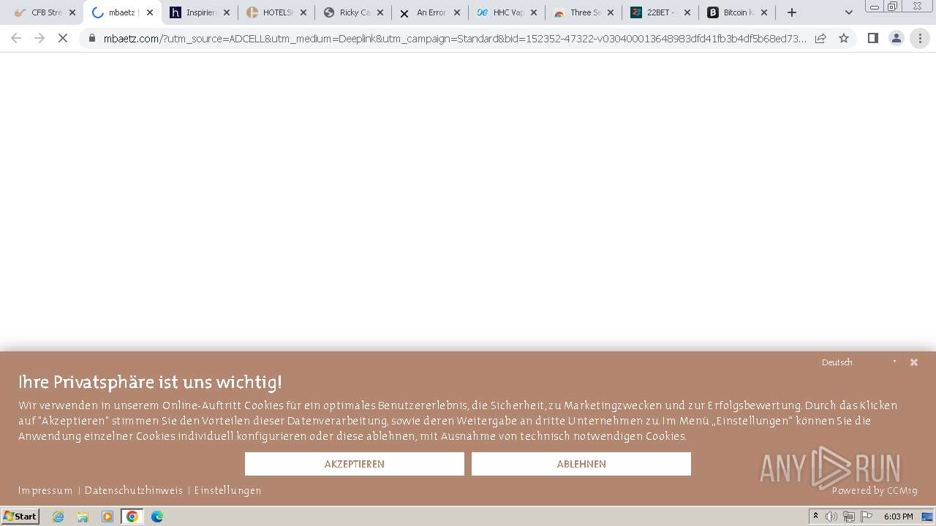The image size is (936, 526).
Task: Open the Windows Start menu
Action: (20, 517)
